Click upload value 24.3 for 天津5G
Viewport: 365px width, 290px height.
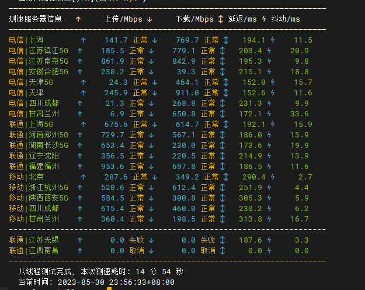(x=118, y=82)
